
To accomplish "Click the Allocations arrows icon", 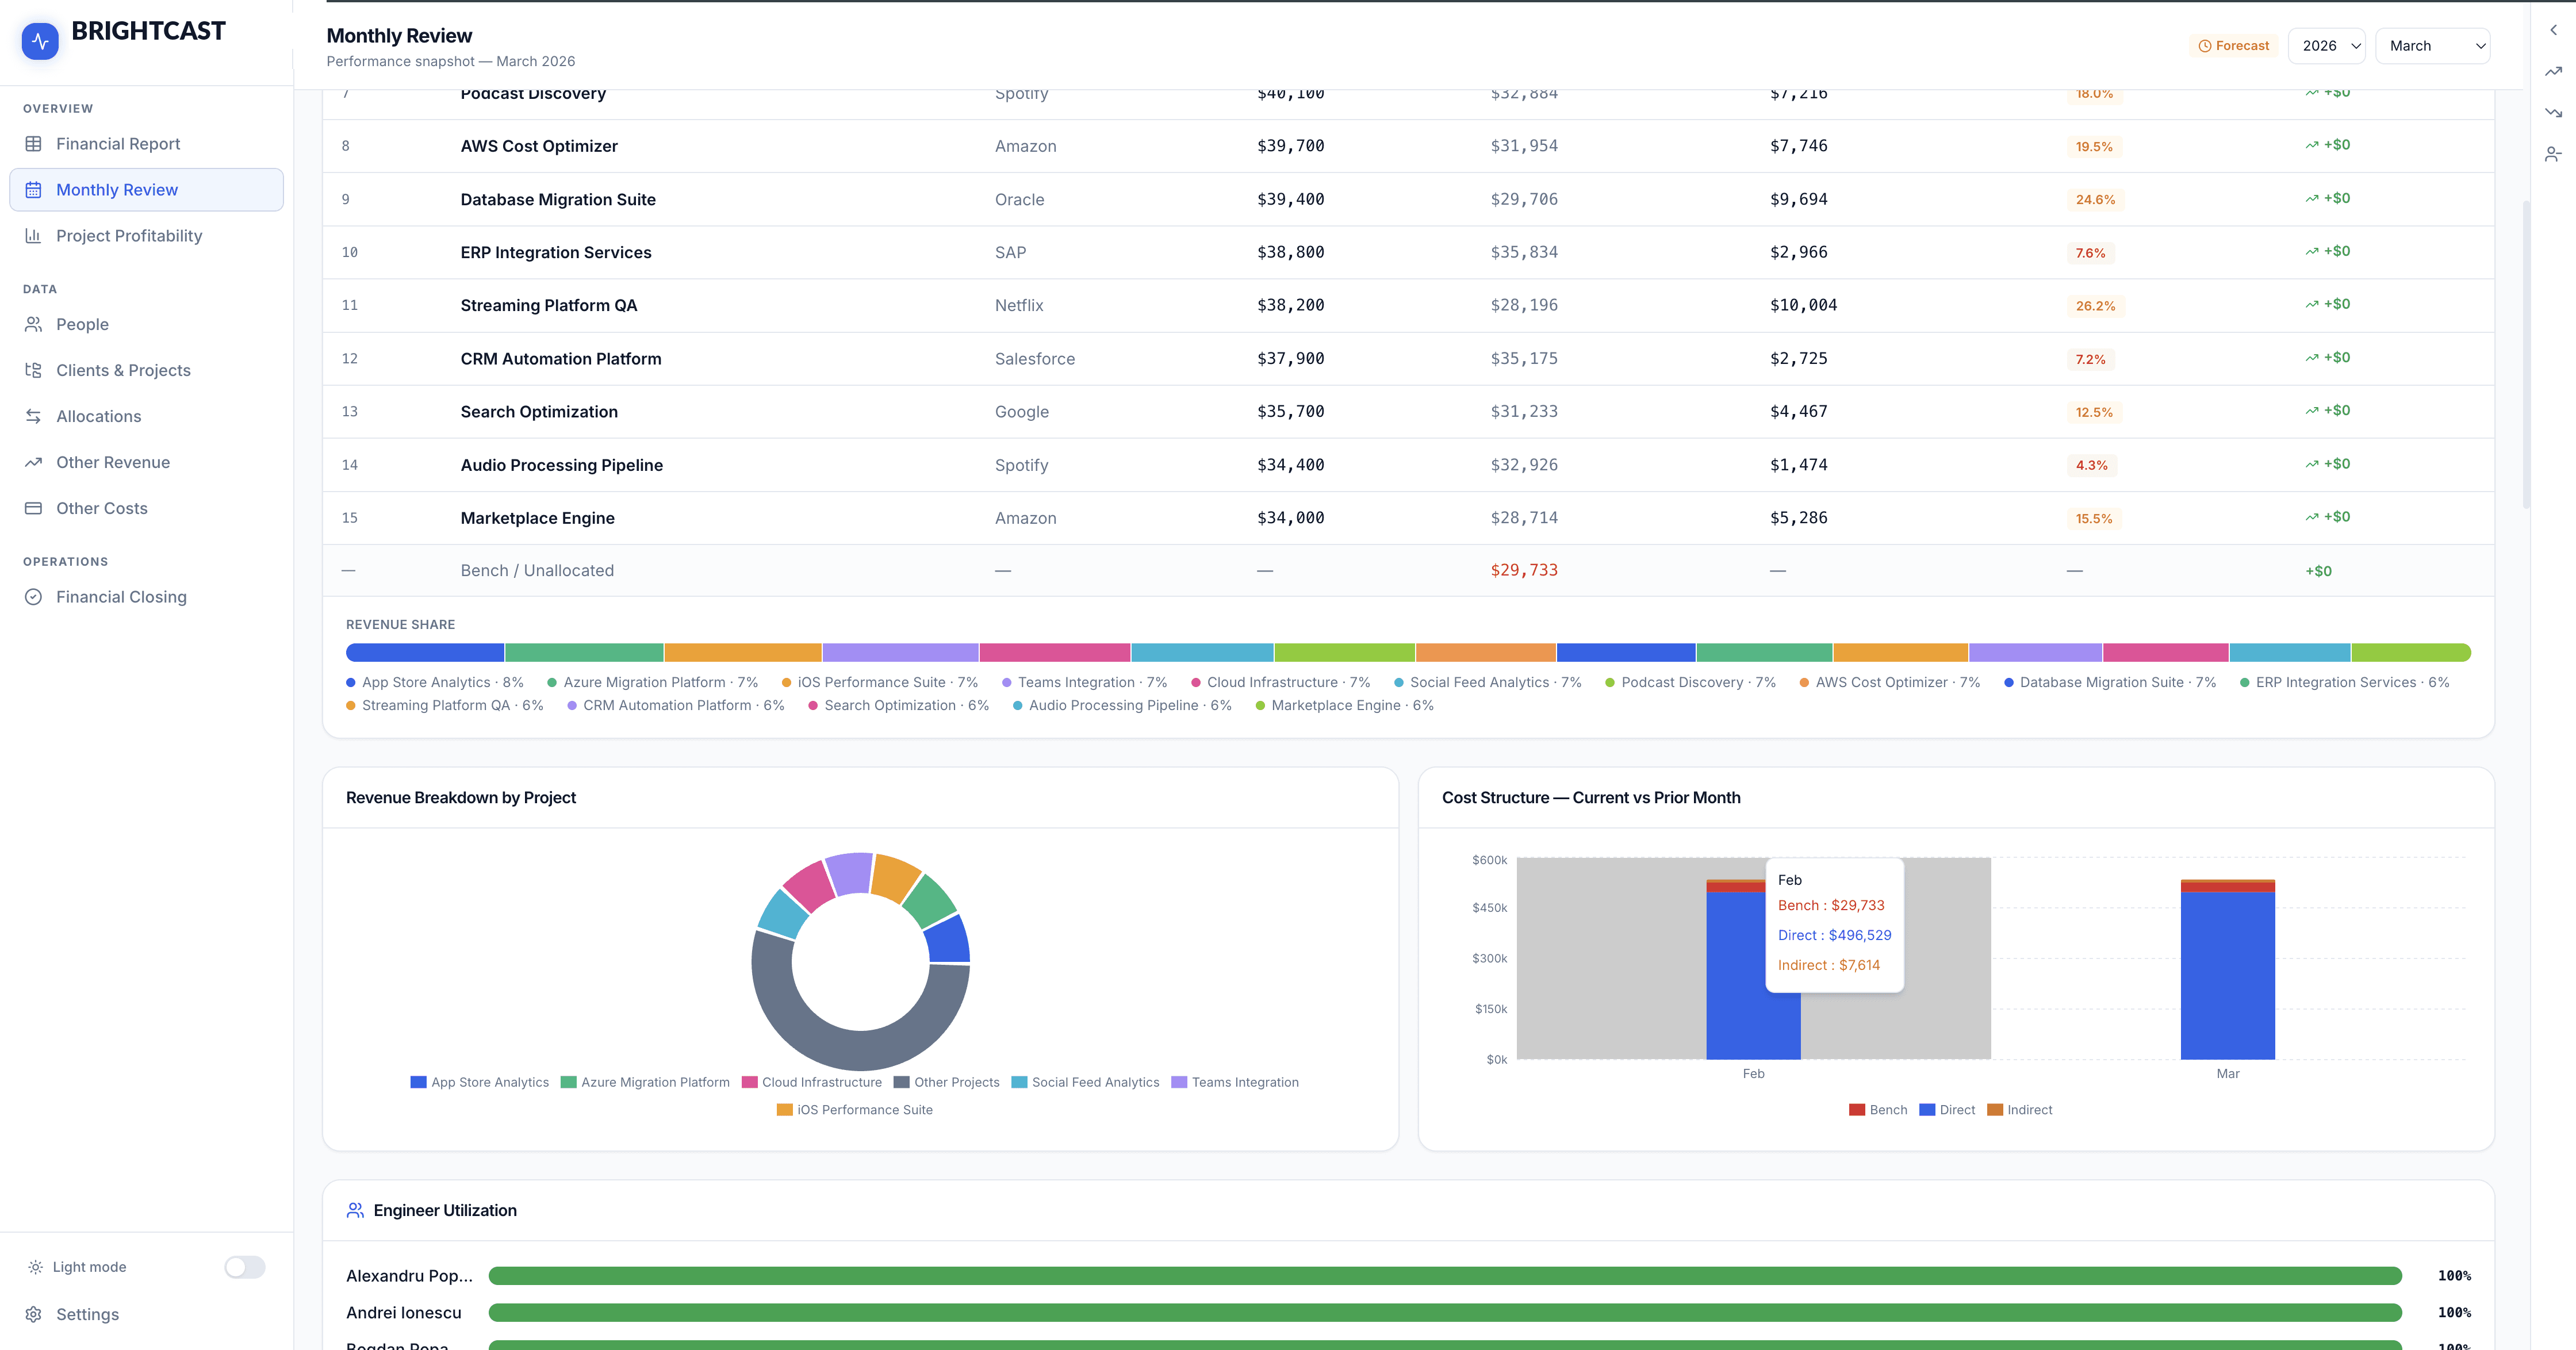I will click(33, 416).
